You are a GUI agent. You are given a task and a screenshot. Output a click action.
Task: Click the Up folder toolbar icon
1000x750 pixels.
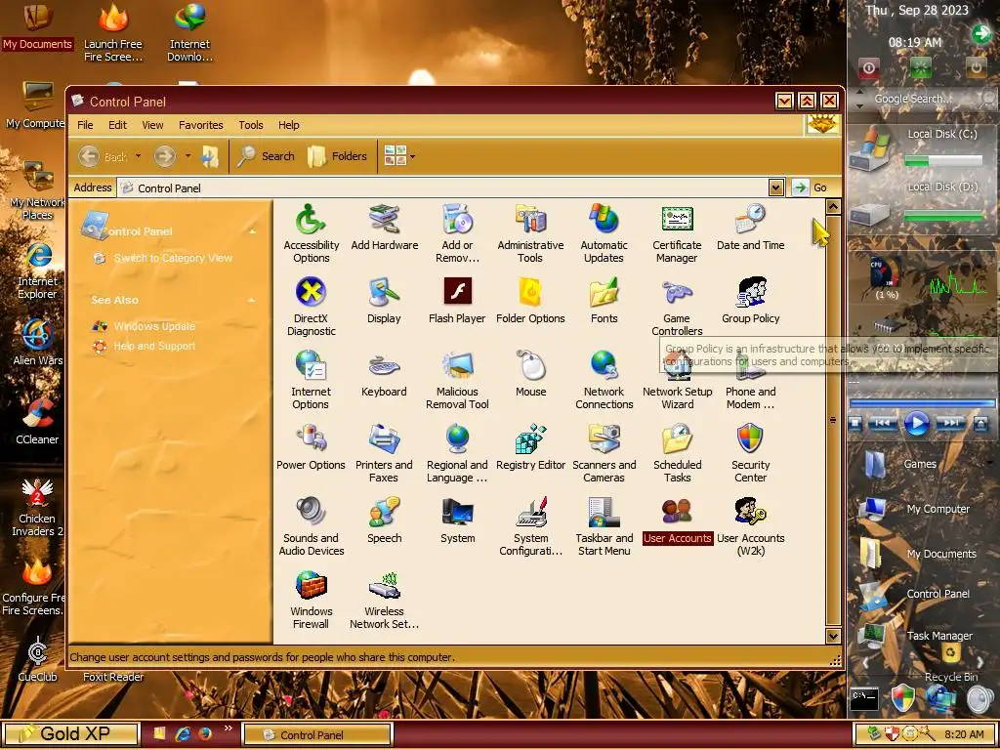210,156
